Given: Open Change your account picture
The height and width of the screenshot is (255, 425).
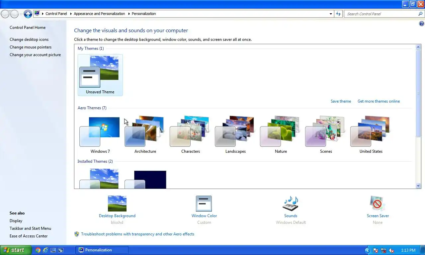Looking at the screenshot, I should 35,55.
